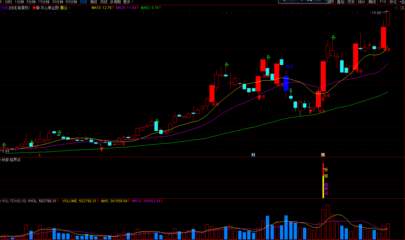Screen dimensions: 405x240
Task: Click the 妖股 临界点 indicator title
Action: click(x=11, y=160)
